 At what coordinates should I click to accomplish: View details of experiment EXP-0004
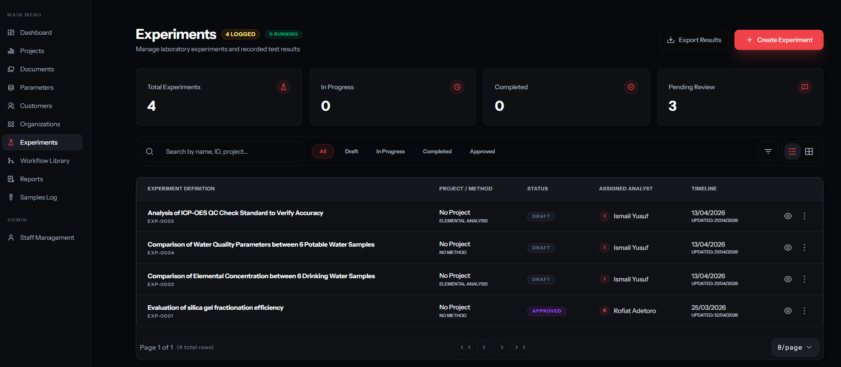tap(788, 248)
